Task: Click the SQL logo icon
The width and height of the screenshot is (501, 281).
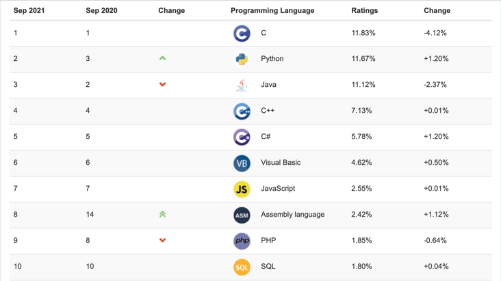Action: point(242,267)
